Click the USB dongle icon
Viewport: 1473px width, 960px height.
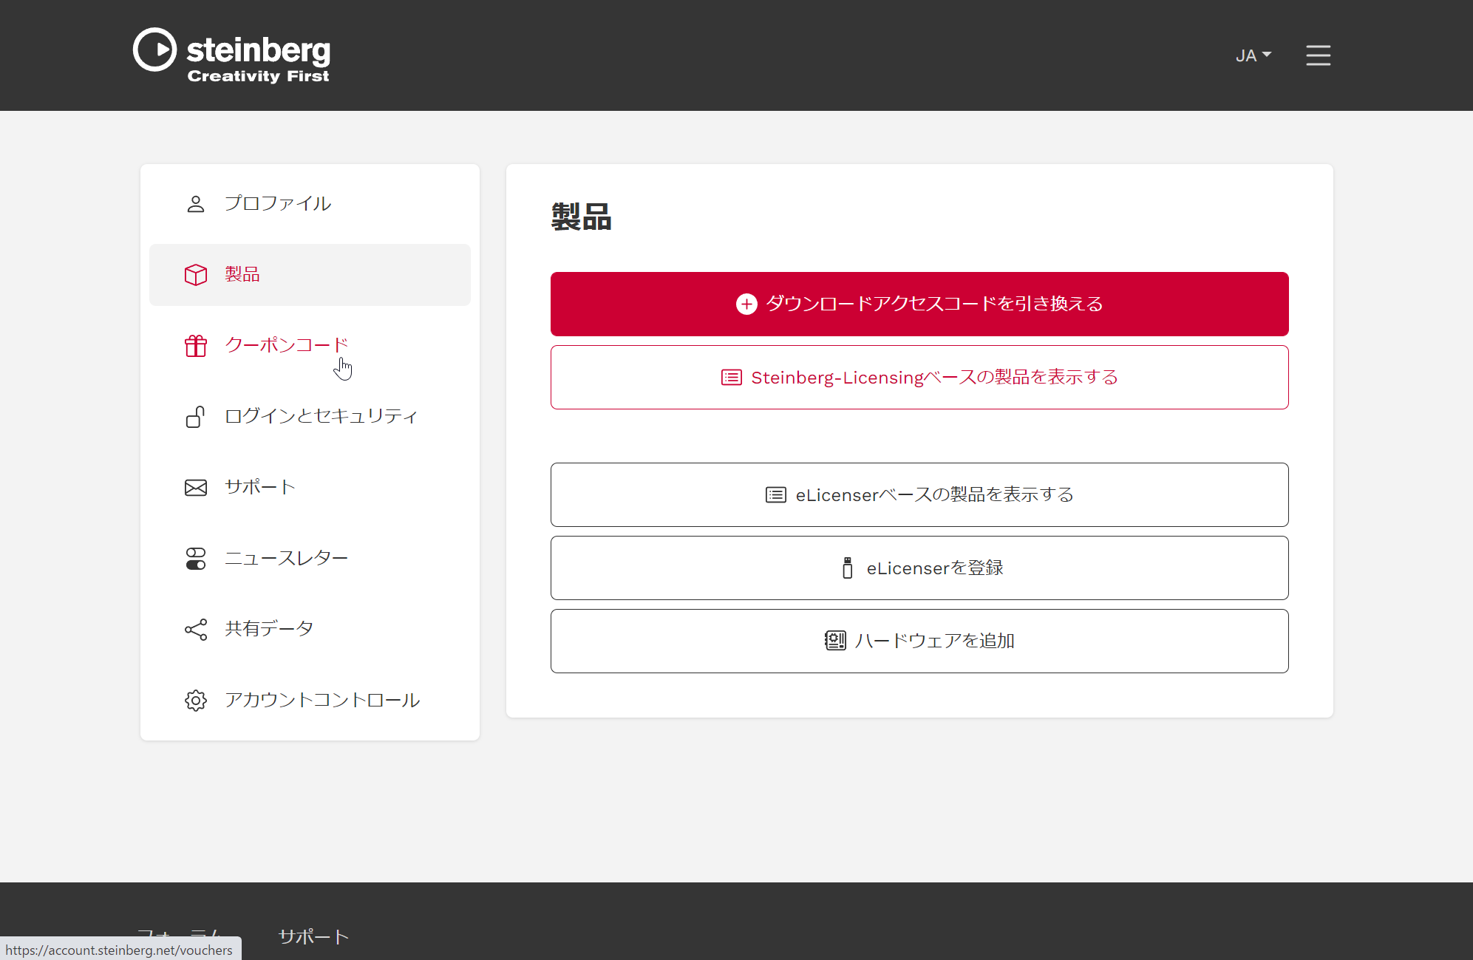click(x=848, y=568)
